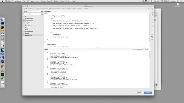The height and width of the screenshot is (103, 184).
Task: Click the field sort order icon
Action: (x=42, y=14)
